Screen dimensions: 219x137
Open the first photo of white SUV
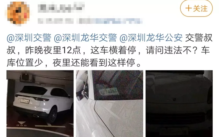pyautogui.click(x=40, y=104)
